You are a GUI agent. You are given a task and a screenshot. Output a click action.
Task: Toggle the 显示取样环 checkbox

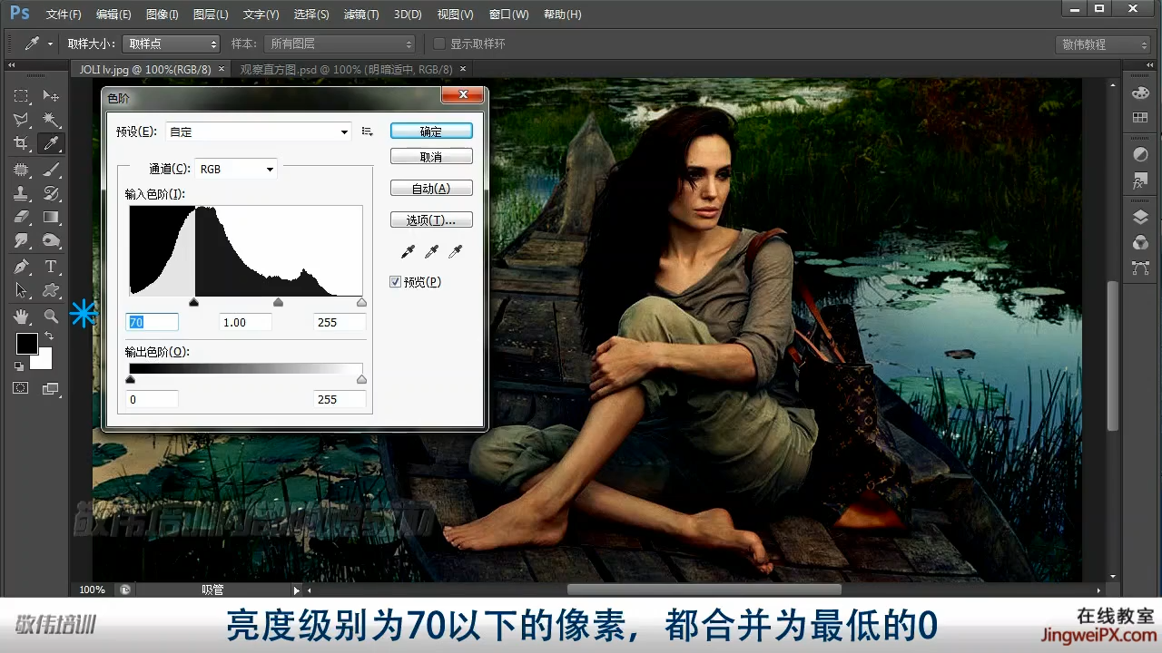tap(439, 44)
